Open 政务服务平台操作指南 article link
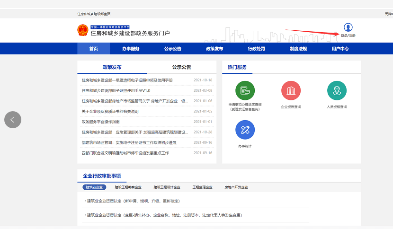 [x=100, y=122]
